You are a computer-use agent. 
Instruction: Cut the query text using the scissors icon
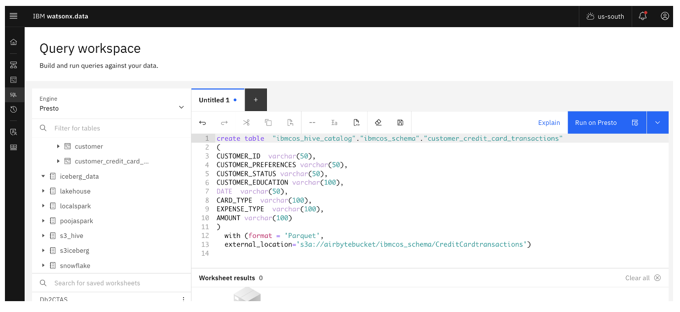pyautogui.click(x=246, y=122)
